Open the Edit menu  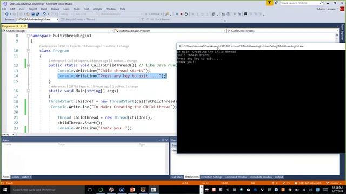pyautogui.click(x=12, y=9)
